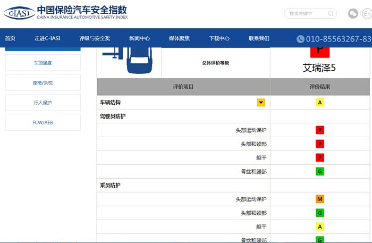The width and height of the screenshot is (372, 243).
Task: Click the yellow A rating for 车辆结构
Action: (320, 103)
